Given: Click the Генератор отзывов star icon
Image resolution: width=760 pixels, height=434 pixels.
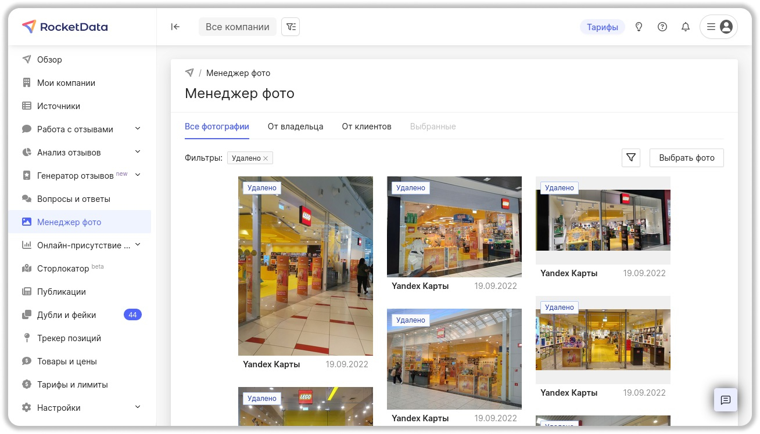Looking at the screenshot, I should click(27, 175).
